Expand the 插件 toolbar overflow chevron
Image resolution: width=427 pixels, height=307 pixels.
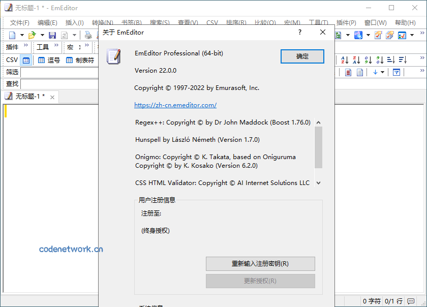26,46
